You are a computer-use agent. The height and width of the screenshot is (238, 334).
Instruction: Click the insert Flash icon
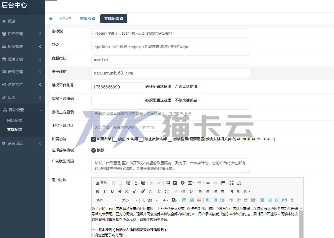point(183,183)
